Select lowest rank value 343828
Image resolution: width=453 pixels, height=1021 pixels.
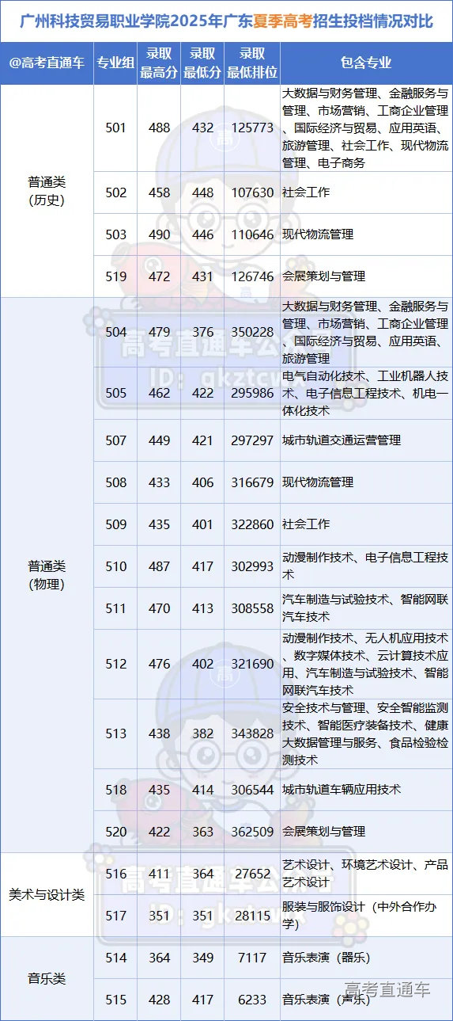pos(252,733)
